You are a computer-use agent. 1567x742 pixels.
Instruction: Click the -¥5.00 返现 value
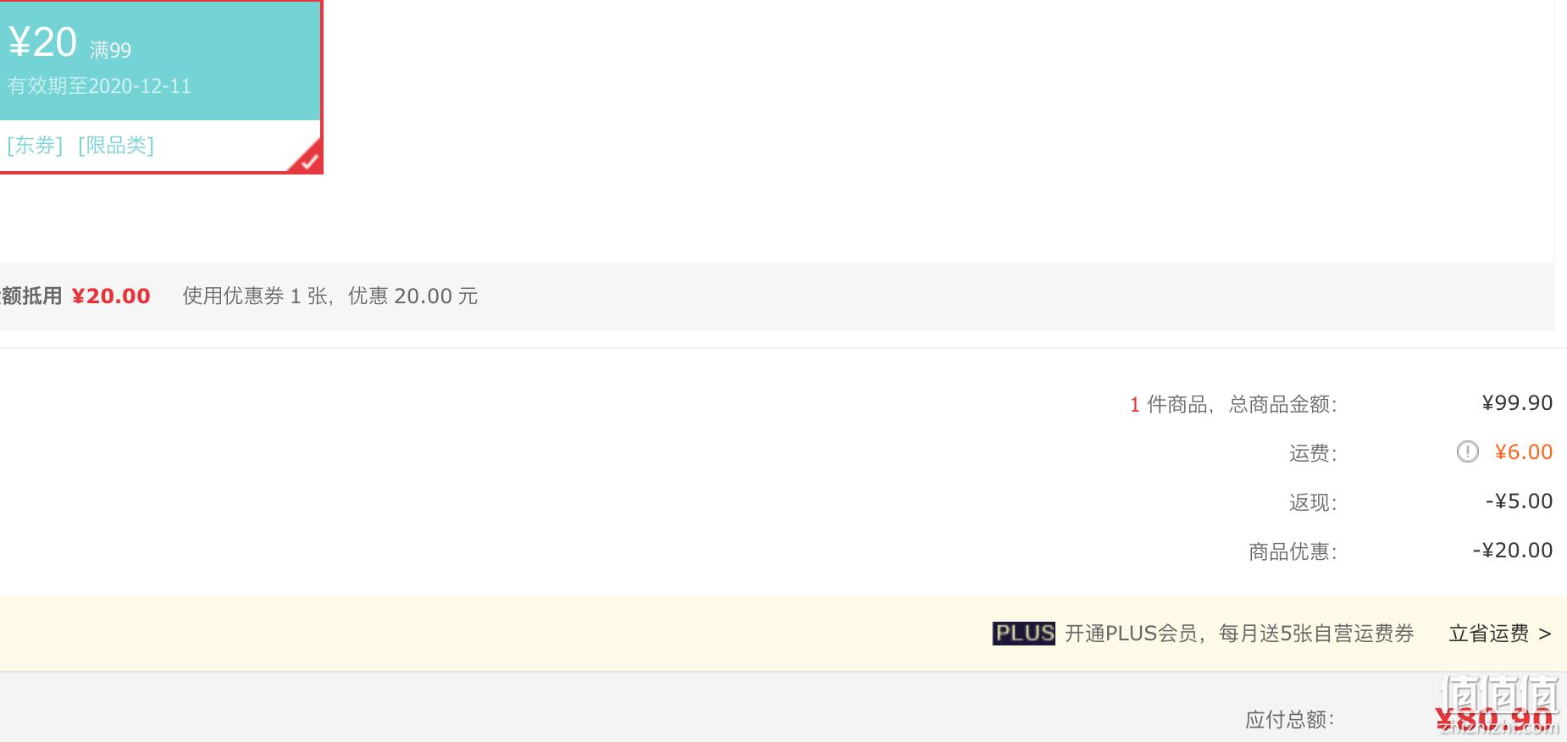tap(1519, 501)
